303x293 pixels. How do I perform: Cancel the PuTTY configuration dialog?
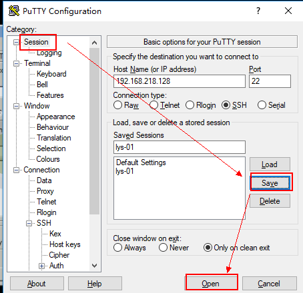click(270, 284)
